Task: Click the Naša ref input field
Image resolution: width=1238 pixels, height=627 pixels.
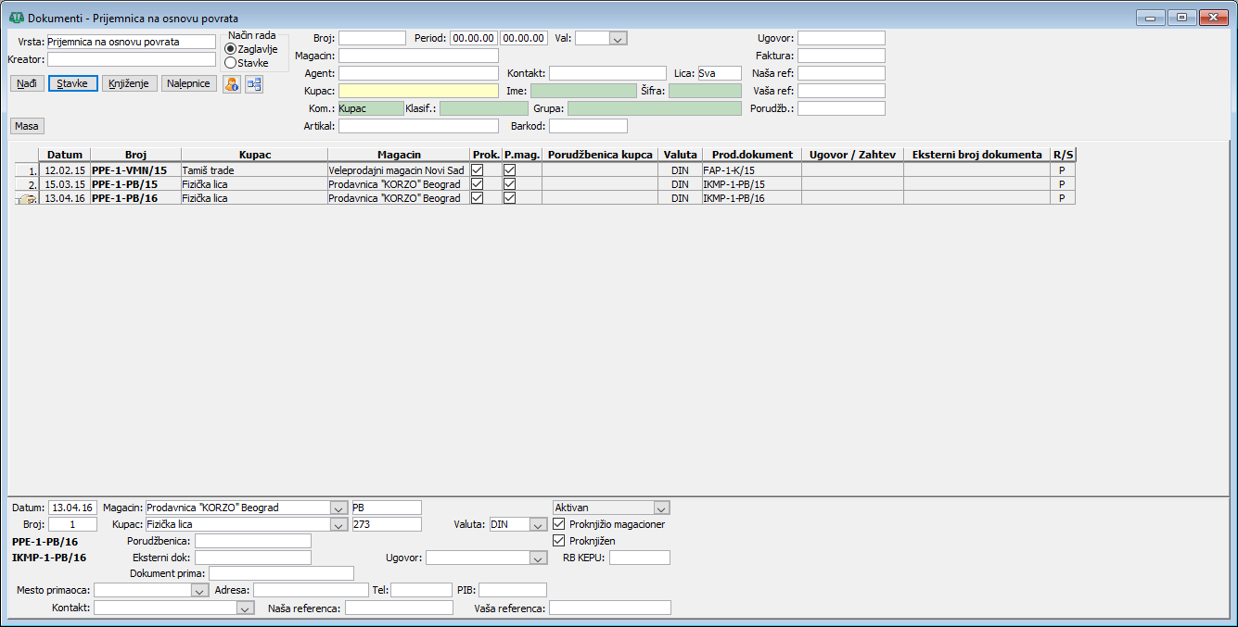Action: (x=841, y=73)
